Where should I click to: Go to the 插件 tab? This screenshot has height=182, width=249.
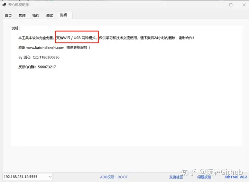(x=36, y=15)
